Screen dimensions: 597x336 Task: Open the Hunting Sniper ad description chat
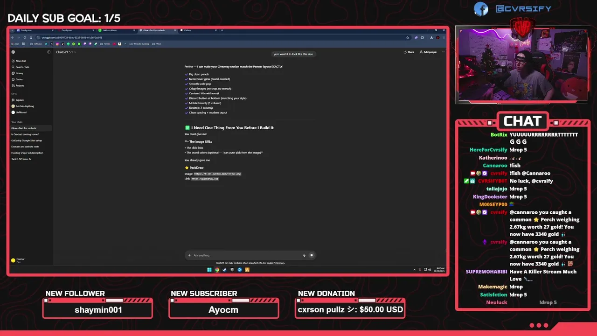[x=27, y=153]
